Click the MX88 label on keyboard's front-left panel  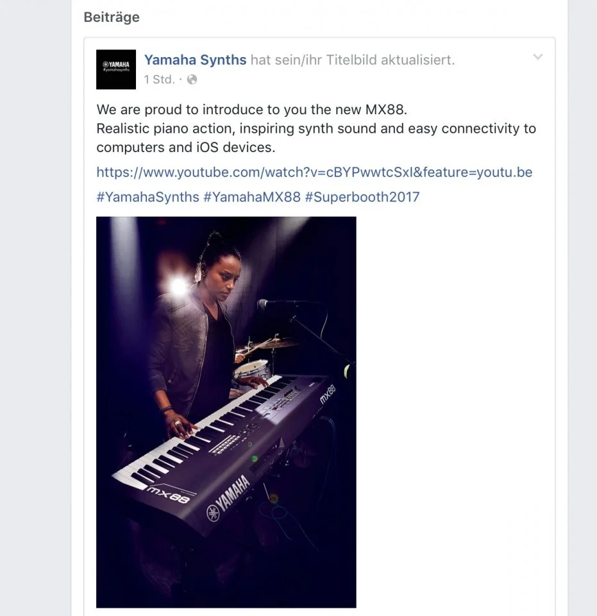point(167,495)
